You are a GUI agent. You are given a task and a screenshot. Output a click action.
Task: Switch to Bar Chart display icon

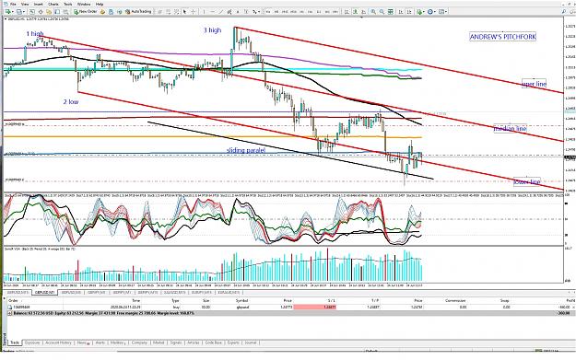(347, 12)
